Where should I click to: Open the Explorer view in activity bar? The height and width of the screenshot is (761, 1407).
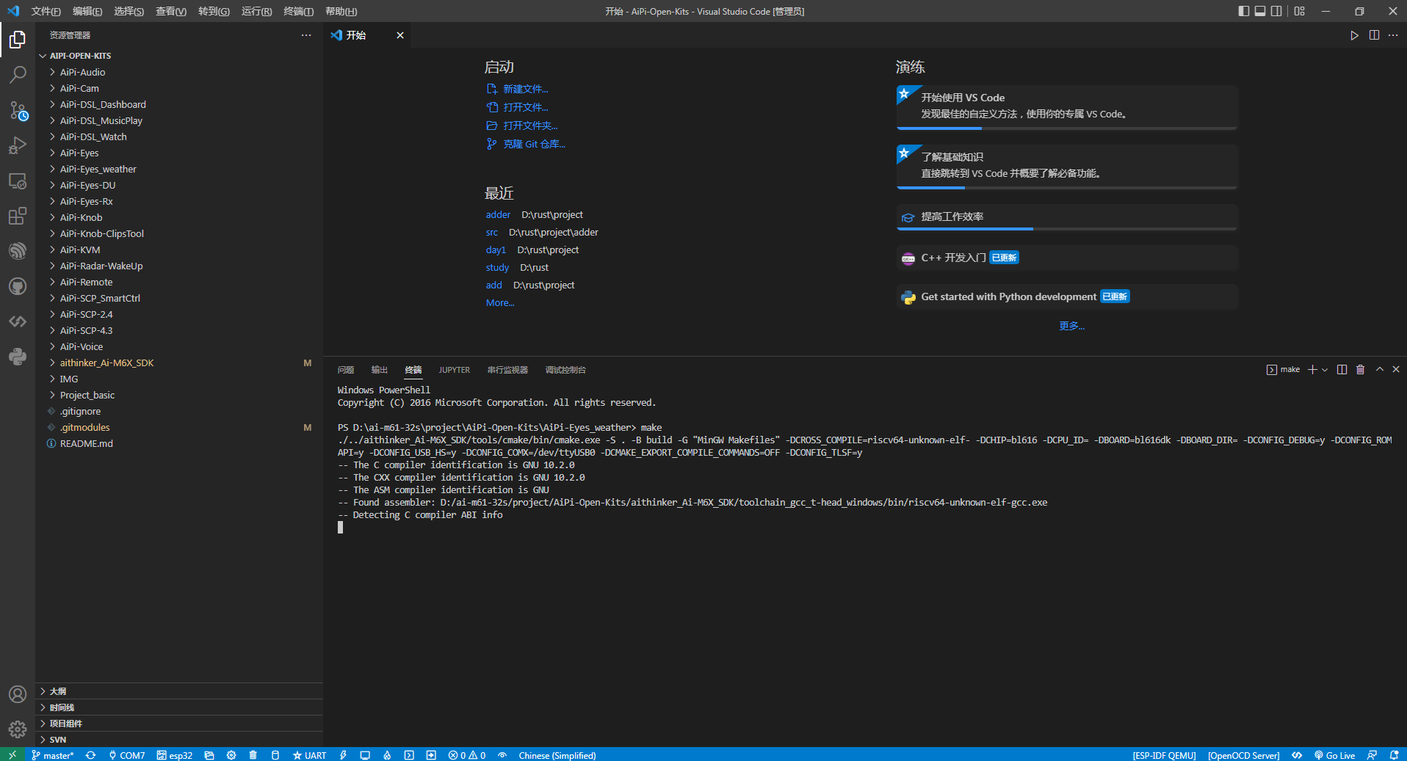coord(18,39)
